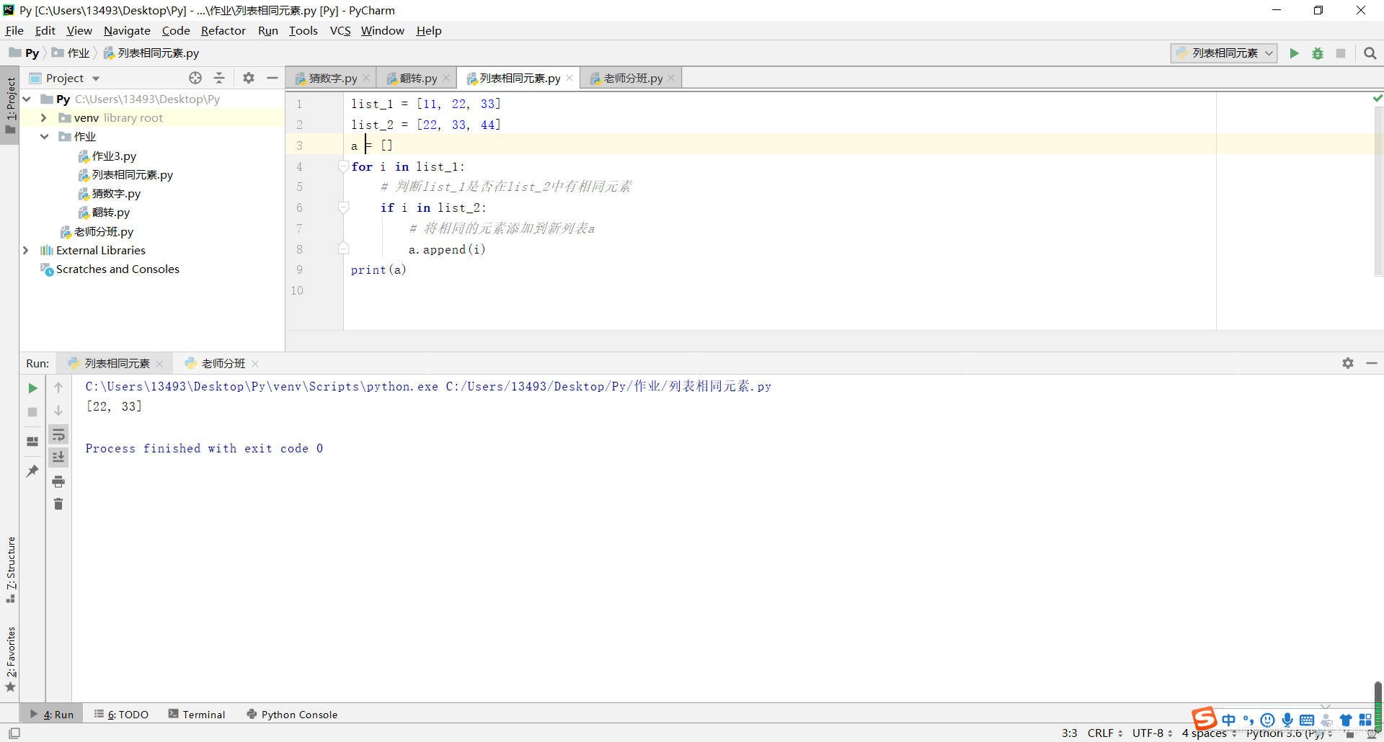Click the Run panel stop icon
Viewport: 1384px width, 742px height.
(32, 412)
